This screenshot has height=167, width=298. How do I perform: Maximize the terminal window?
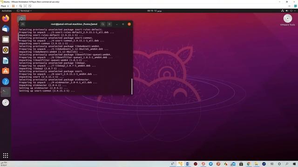123,24
